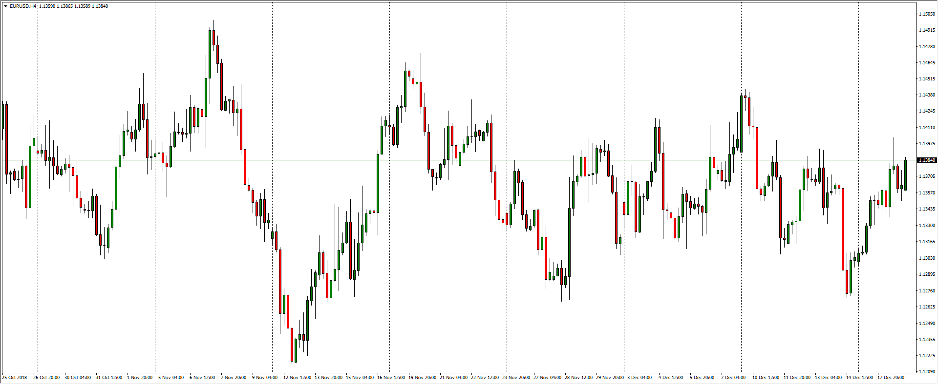Click the EURUSD,H4 symbol label
The width and height of the screenshot is (938, 384).
tap(22, 6)
